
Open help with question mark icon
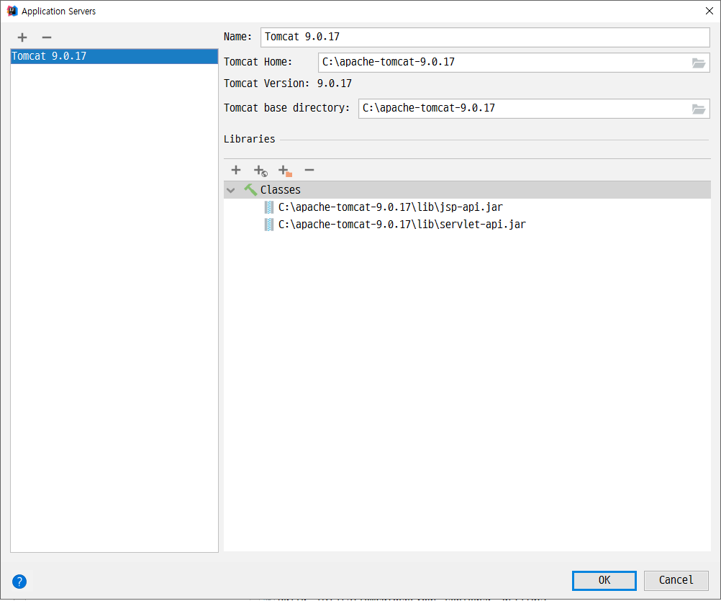19,582
